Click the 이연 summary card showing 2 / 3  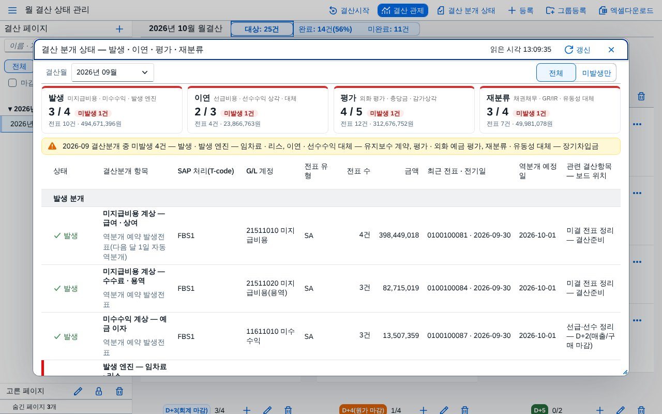pyautogui.click(x=258, y=110)
